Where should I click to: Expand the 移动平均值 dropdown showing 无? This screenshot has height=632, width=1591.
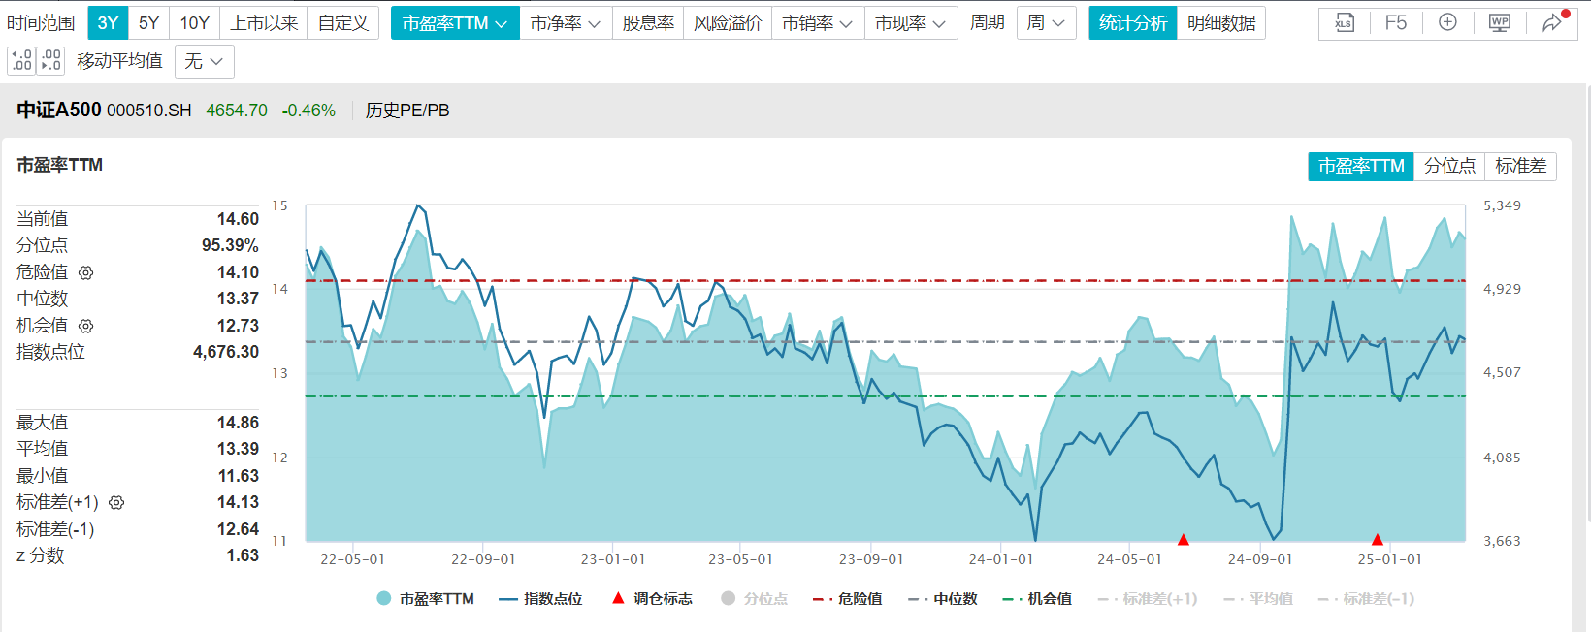[x=205, y=62]
